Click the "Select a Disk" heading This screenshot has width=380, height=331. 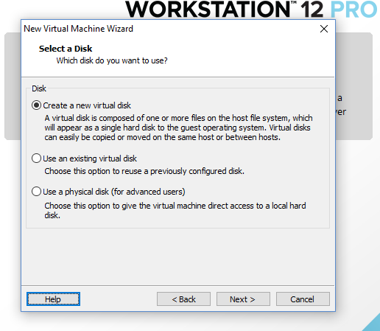coord(66,49)
